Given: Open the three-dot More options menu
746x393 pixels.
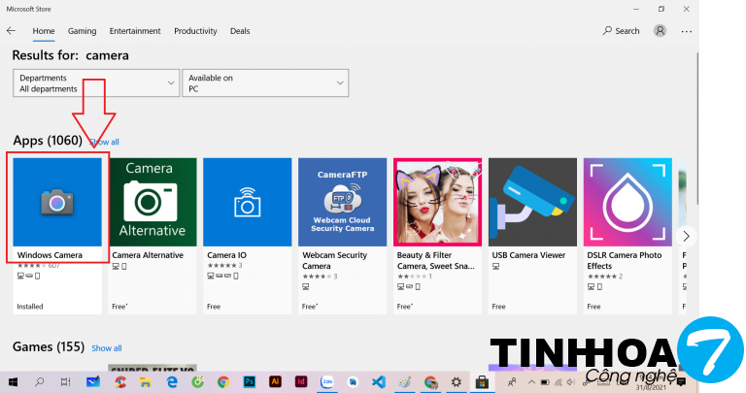Looking at the screenshot, I should point(688,31).
